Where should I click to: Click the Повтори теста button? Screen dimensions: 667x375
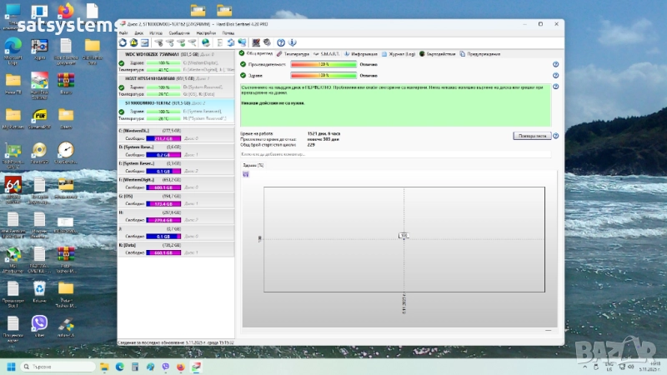click(x=531, y=134)
